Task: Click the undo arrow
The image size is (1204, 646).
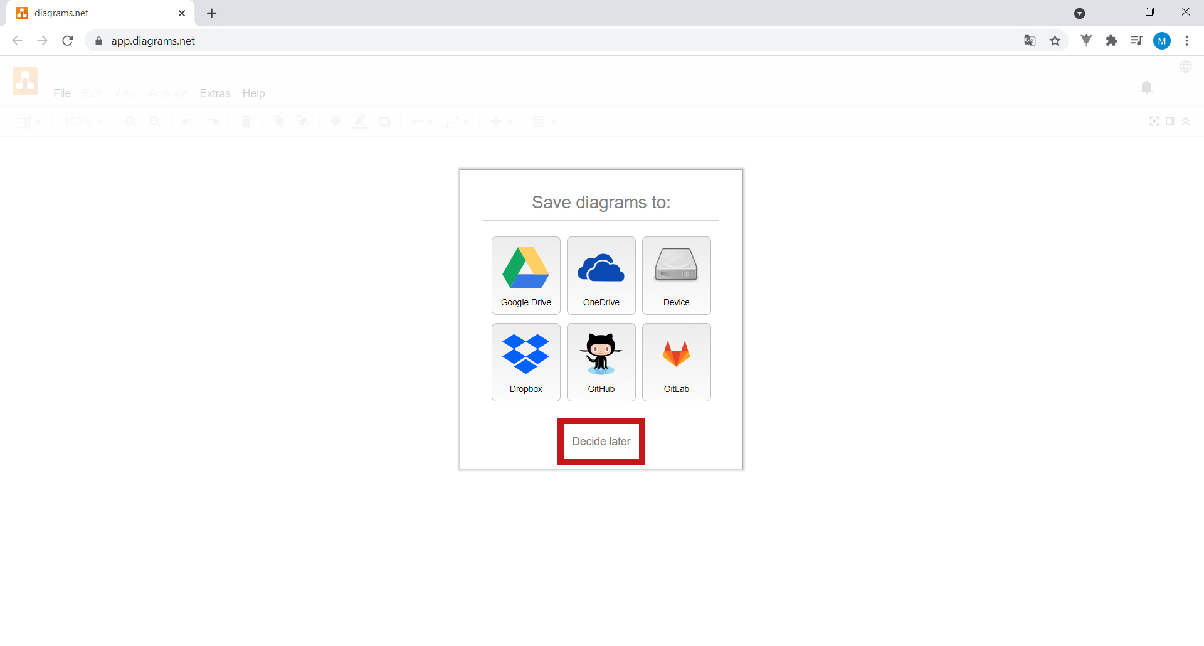Action: (188, 122)
